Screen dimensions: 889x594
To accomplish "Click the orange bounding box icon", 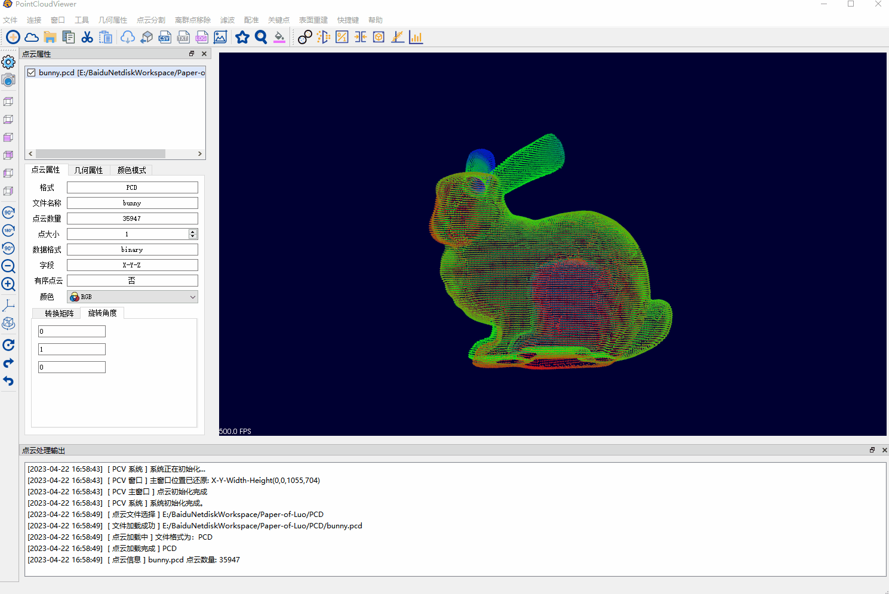I will [x=379, y=38].
